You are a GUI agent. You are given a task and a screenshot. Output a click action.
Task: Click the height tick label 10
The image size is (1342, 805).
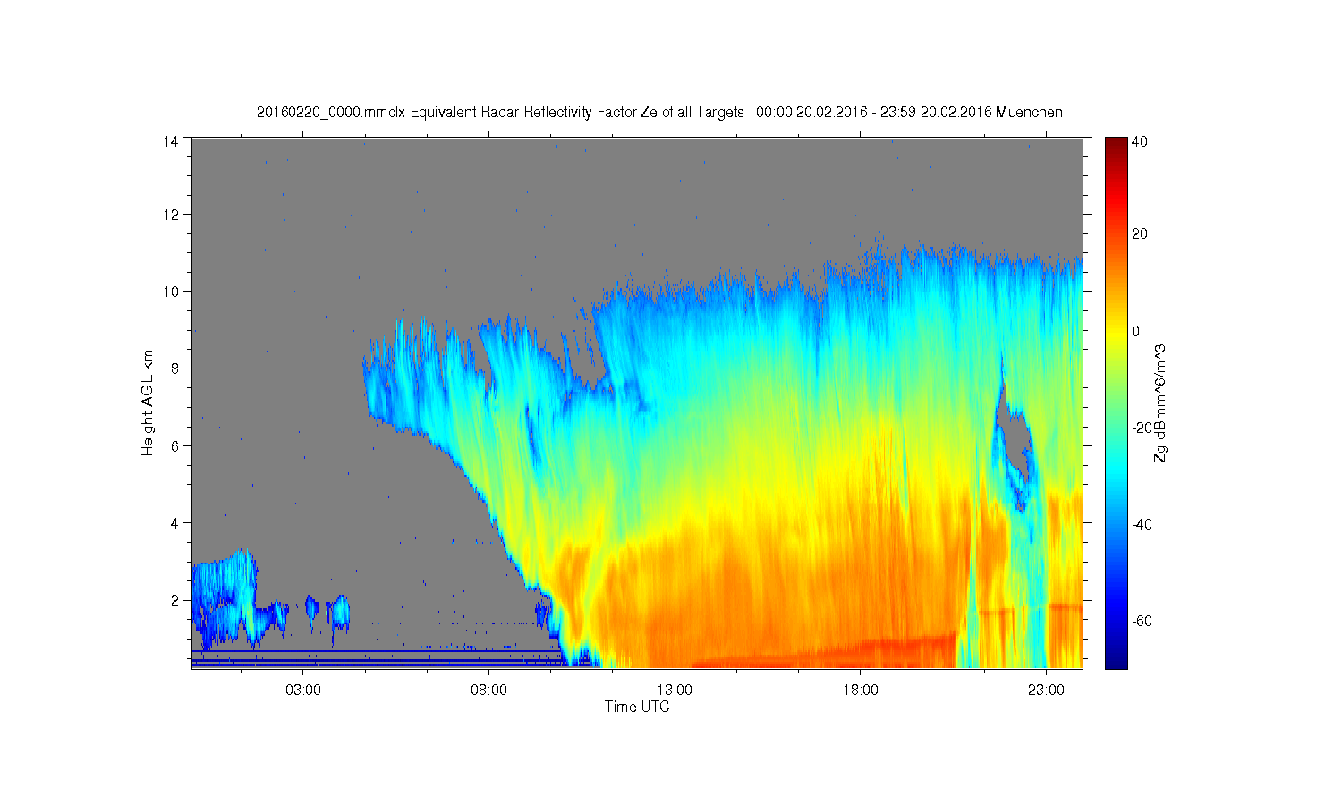pos(171,292)
